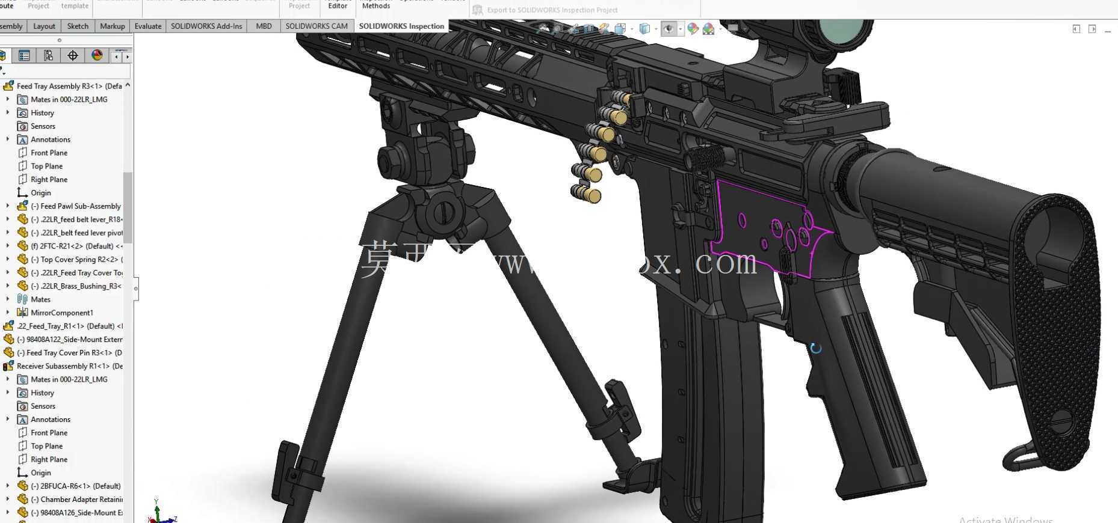Expand History under Feed Tray Assembly
Screen dimensions: 1118x523
[x=8, y=112]
